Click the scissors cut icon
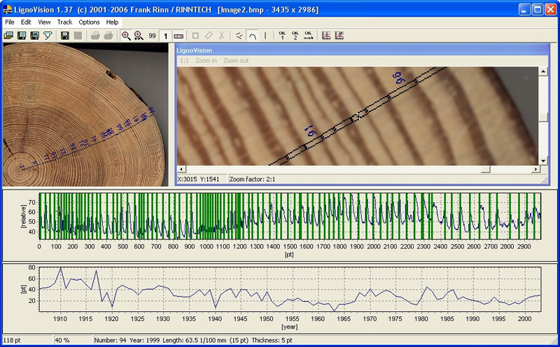Image resolution: width=560 pixels, height=347 pixels. 222,36
